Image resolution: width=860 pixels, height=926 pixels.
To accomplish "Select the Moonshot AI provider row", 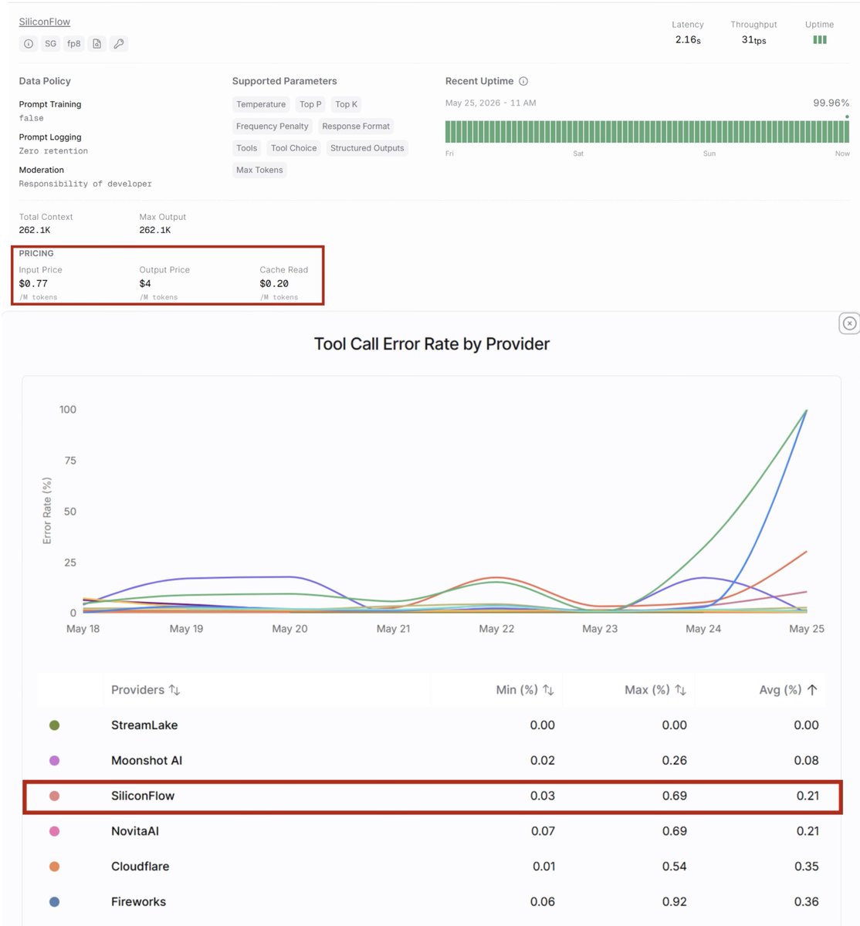I will (432, 761).
